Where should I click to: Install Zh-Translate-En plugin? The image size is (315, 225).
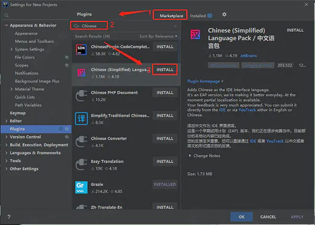(165, 207)
